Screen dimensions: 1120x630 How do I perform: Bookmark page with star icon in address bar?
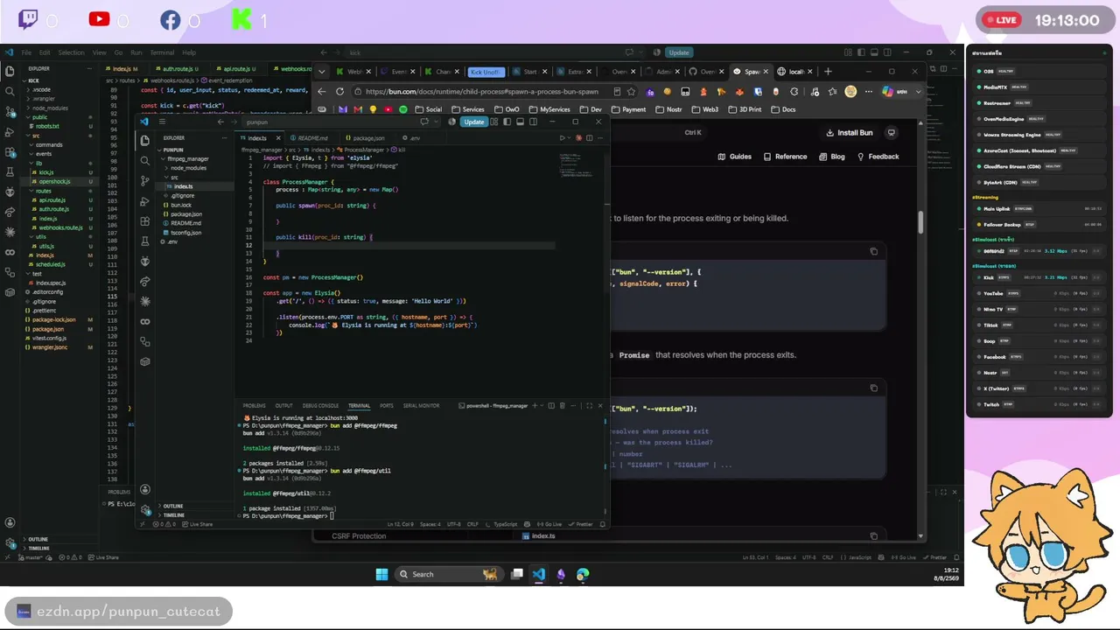click(631, 91)
